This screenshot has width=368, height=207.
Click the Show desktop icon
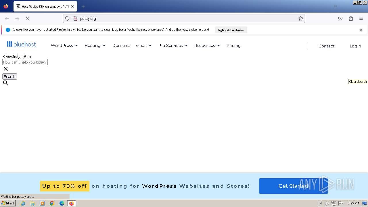[365, 203]
